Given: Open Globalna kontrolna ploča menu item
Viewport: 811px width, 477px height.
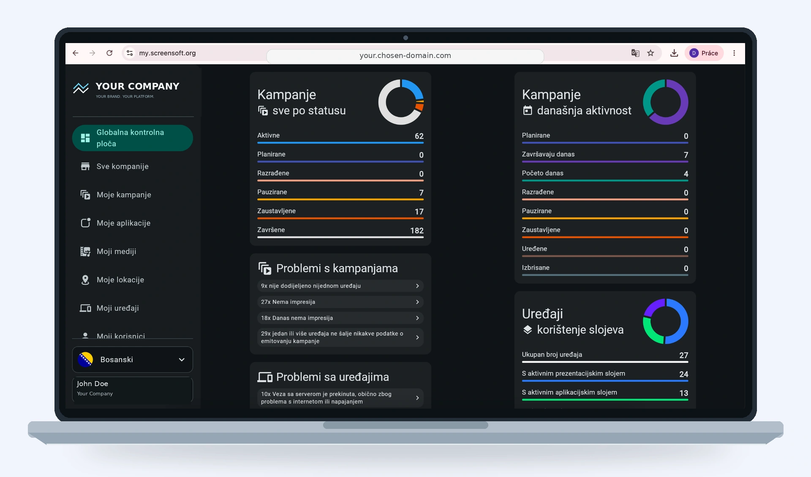Looking at the screenshot, I should 133,138.
